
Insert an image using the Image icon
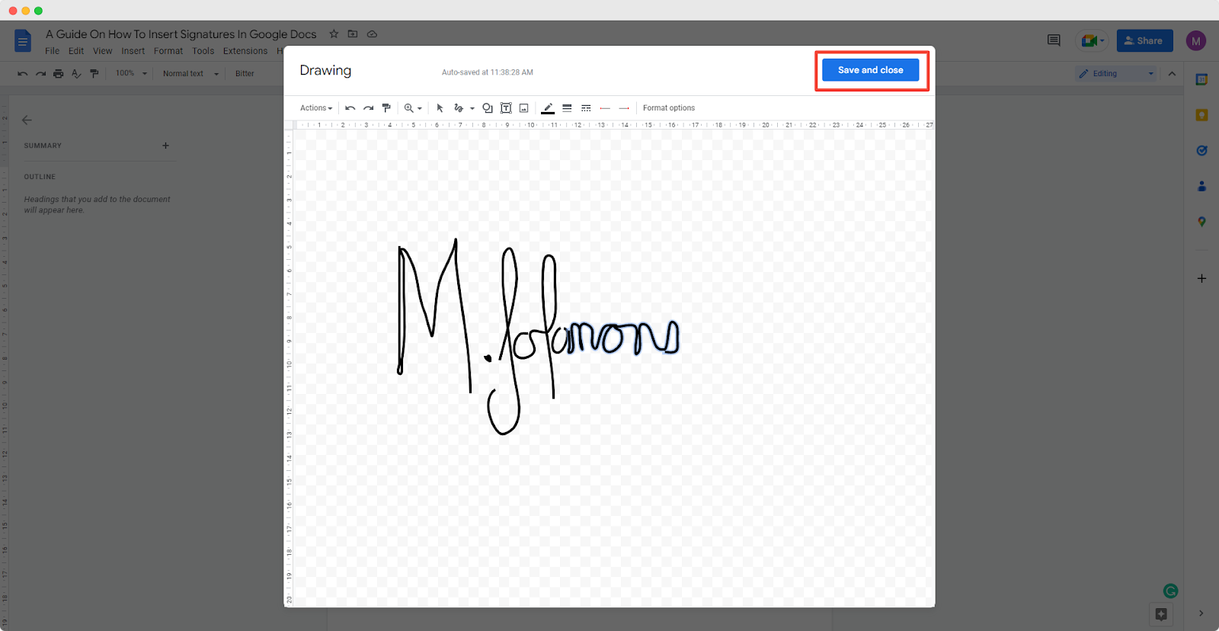point(524,108)
